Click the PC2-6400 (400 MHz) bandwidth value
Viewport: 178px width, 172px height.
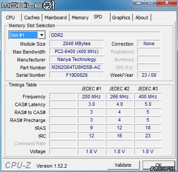click(x=77, y=51)
